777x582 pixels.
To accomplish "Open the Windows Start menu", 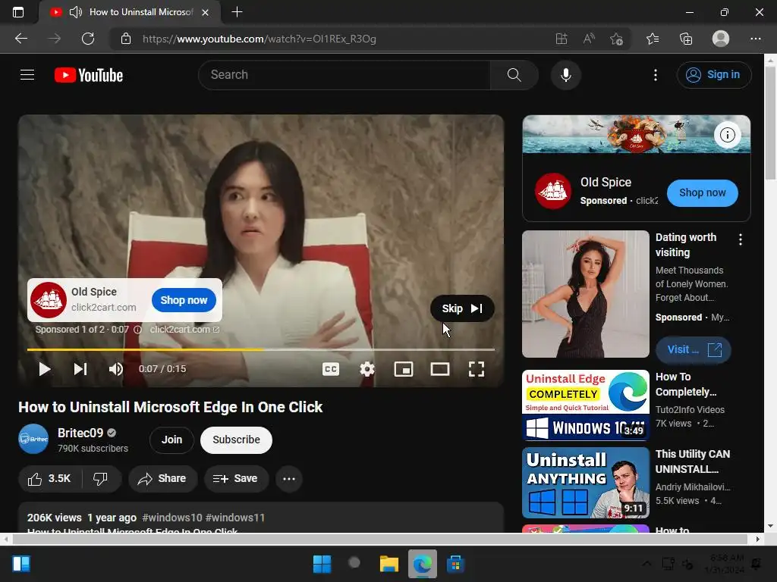I will (x=322, y=564).
